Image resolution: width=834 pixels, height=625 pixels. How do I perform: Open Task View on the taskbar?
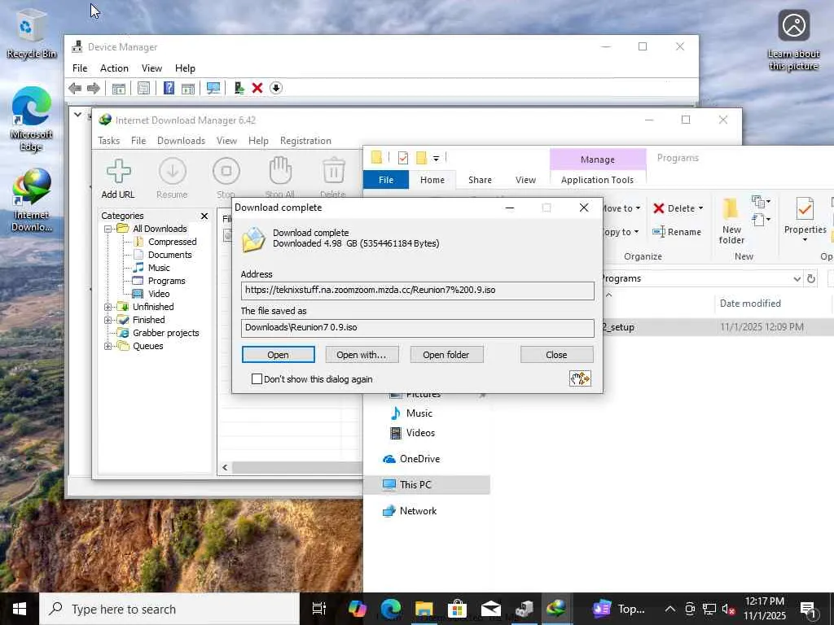[318, 609]
